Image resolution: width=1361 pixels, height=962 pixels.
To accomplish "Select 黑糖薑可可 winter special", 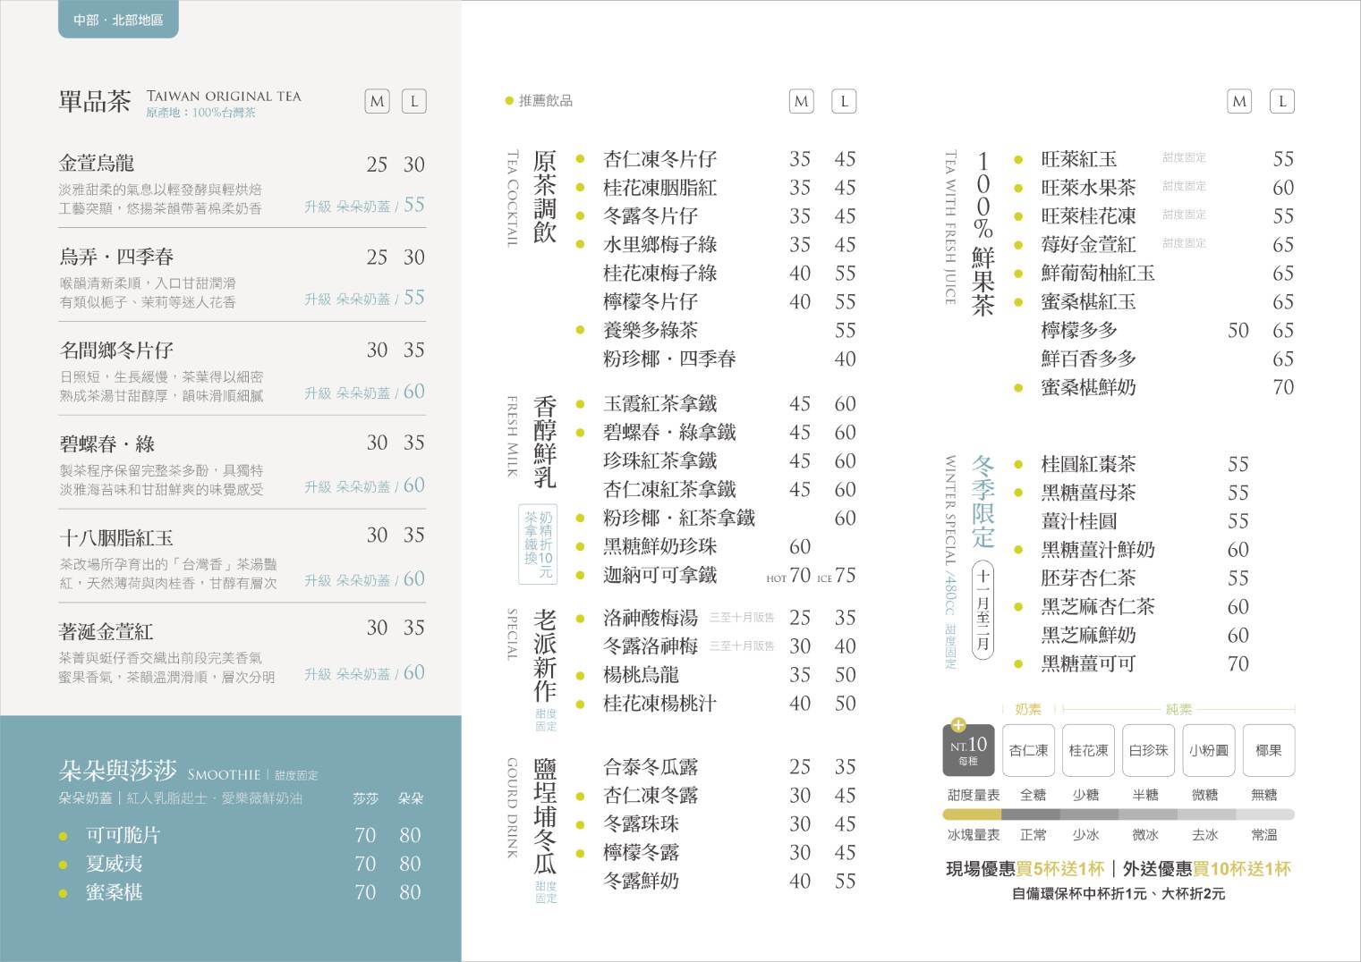I will pyautogui.click(x=1088, y=664).
